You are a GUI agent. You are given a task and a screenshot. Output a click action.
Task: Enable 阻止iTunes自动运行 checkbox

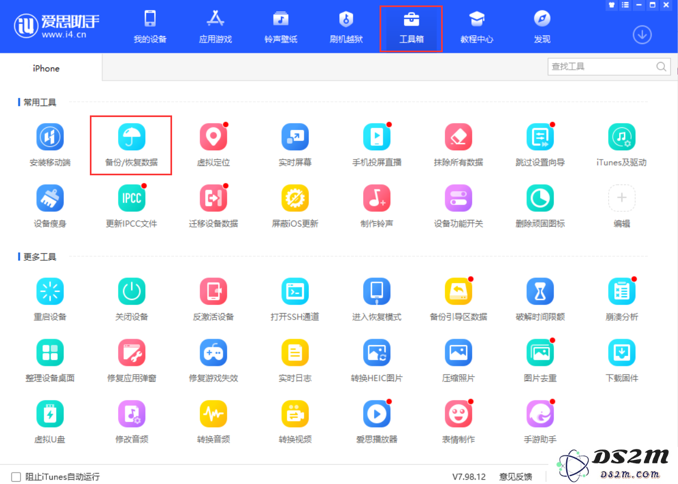point(16,477)
